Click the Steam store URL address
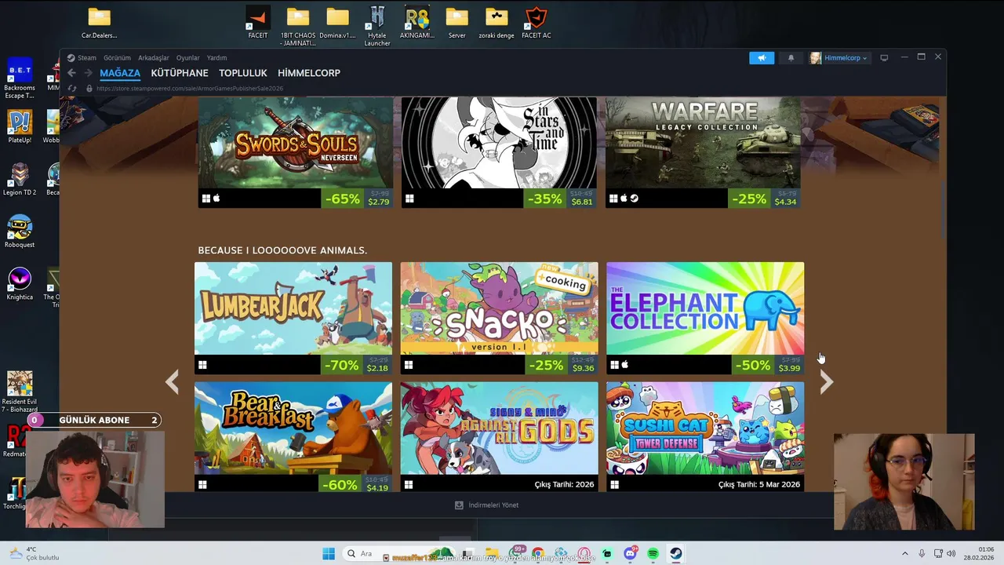The image size is (1004, 565). [x=189, y=89]
